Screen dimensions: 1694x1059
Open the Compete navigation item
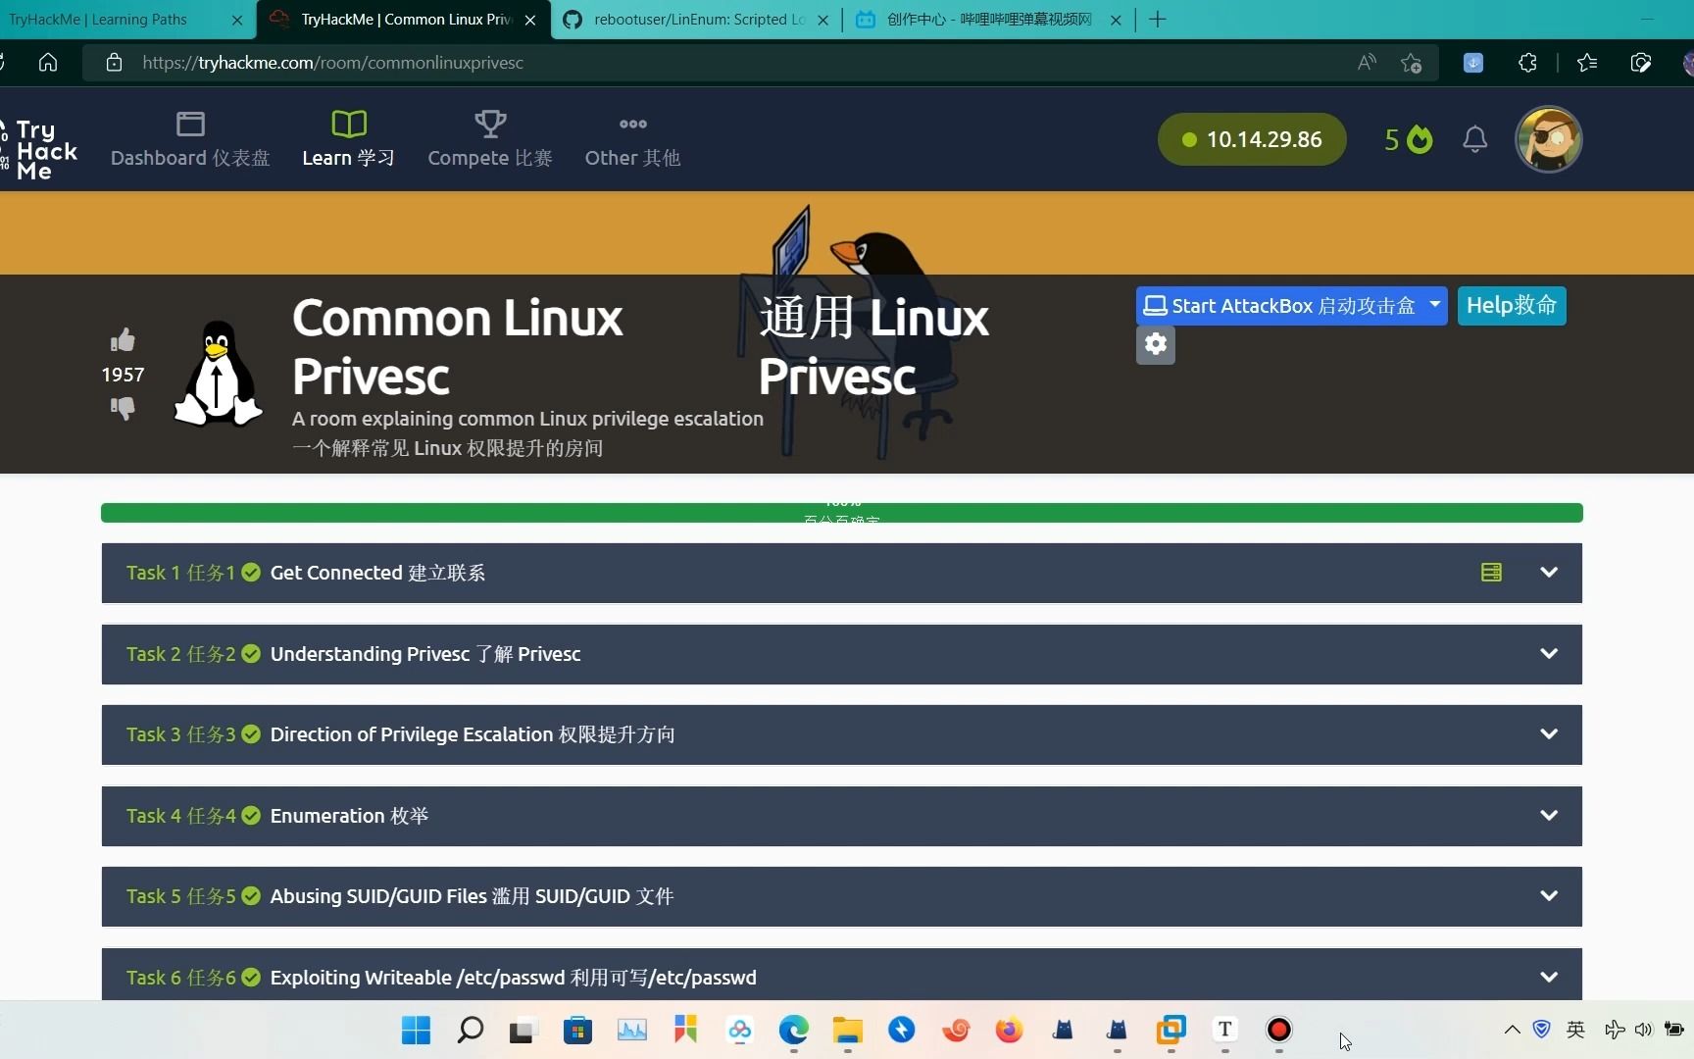click(490, 140)
